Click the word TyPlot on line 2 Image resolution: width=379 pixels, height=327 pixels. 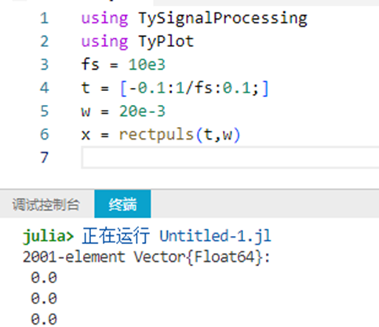point(166,42)
